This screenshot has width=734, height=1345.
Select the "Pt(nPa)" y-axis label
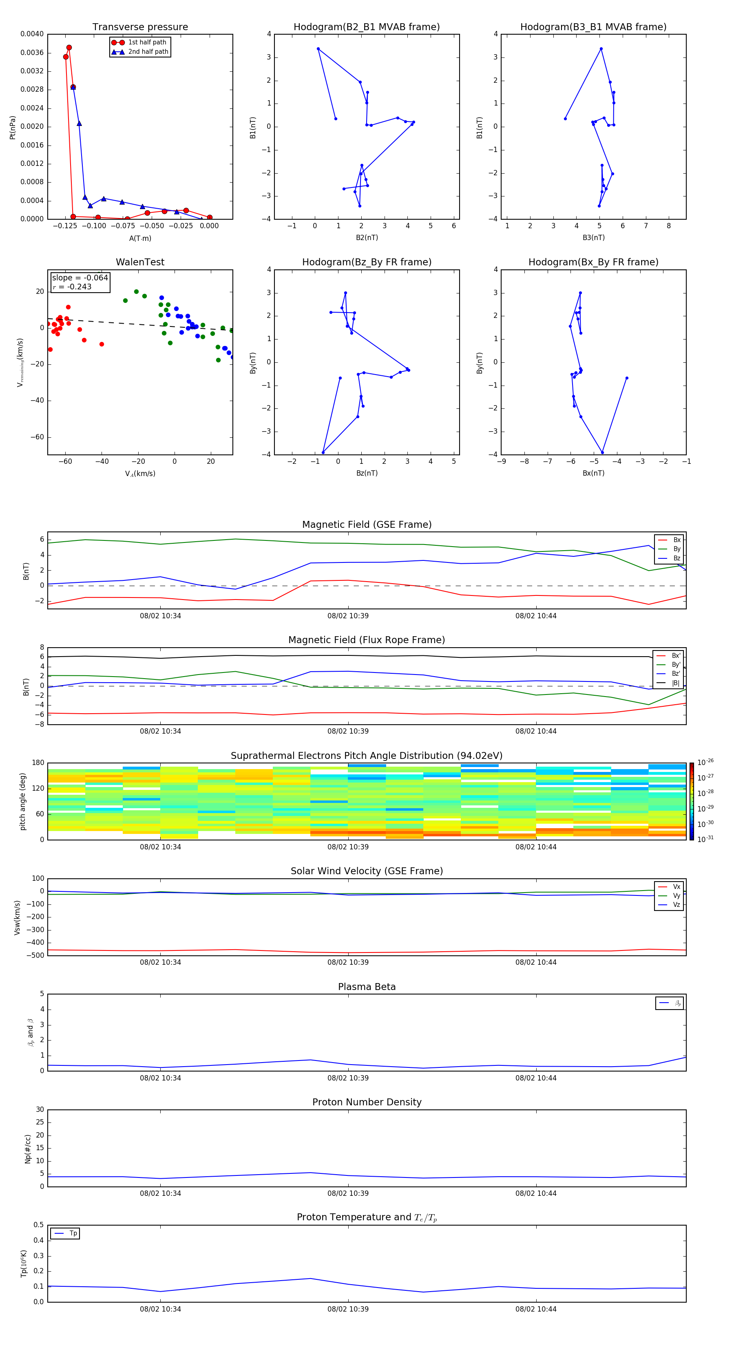click(13, 128)
